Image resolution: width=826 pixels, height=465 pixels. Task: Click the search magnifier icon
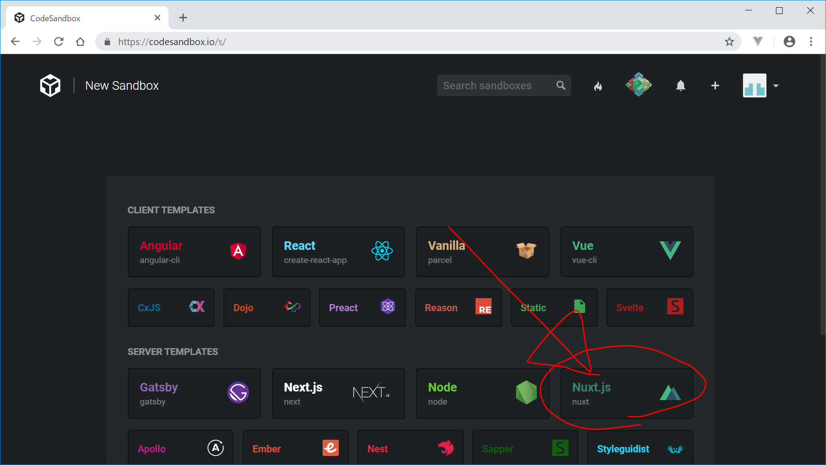coord(561,85)
